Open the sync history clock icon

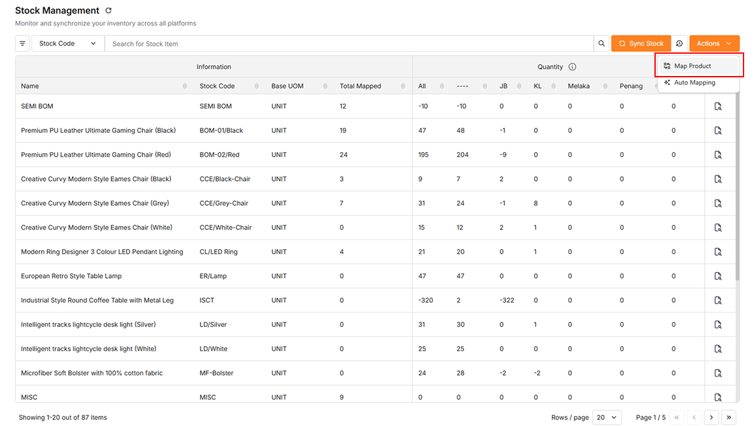[x=679, y=43]
